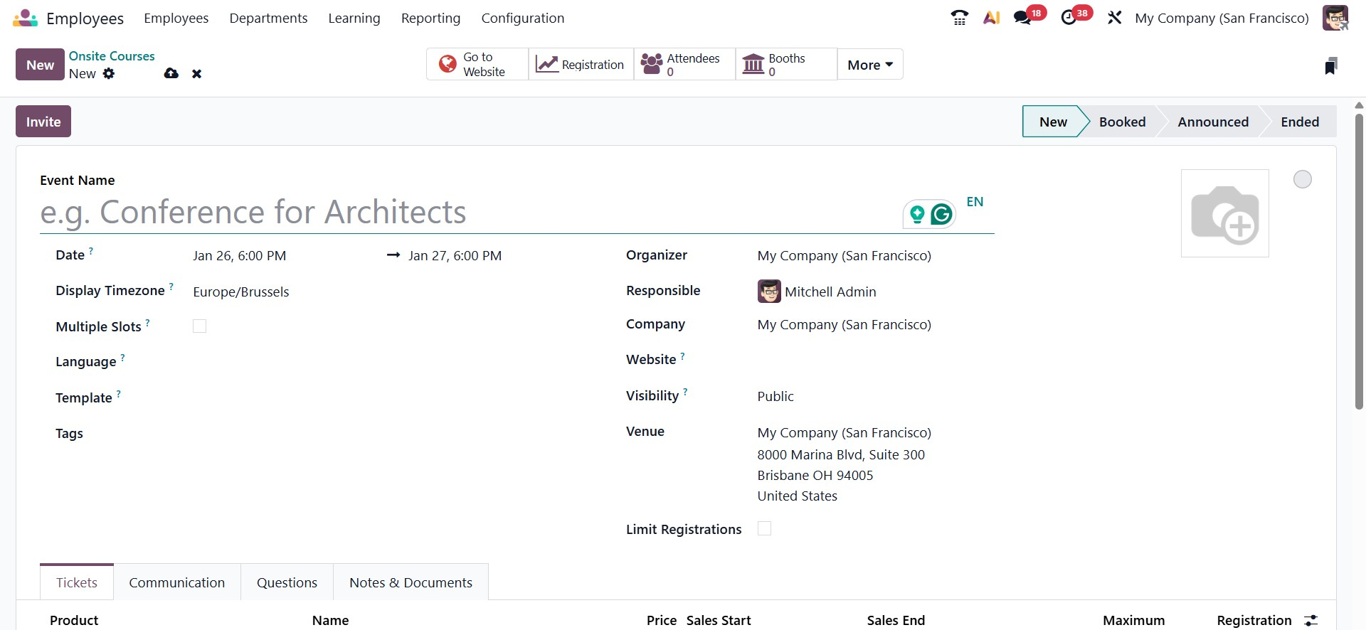Click the Invite button
The image size is (1366, 630).
[43, 122]
